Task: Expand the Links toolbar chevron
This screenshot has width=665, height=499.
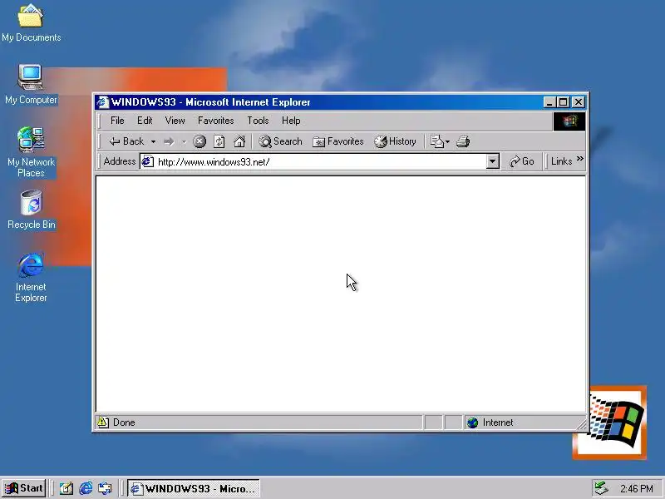Action: pos(579,159)
